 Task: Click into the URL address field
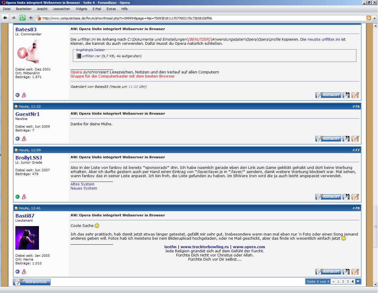201,18
